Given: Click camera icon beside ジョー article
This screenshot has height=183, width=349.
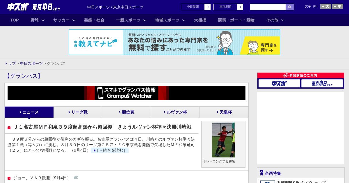Looking at the screenshot, I should (x=76, y=177).
